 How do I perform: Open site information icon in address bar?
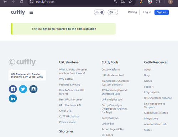click(31, 2)
